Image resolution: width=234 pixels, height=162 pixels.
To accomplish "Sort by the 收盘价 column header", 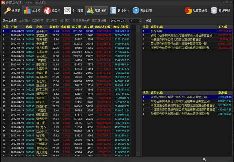I will click(54, 27).
